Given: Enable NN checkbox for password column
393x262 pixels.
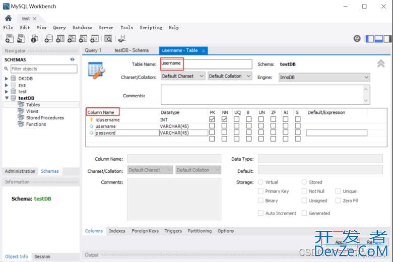Looking at the screenshot, I should coord(224,133).
